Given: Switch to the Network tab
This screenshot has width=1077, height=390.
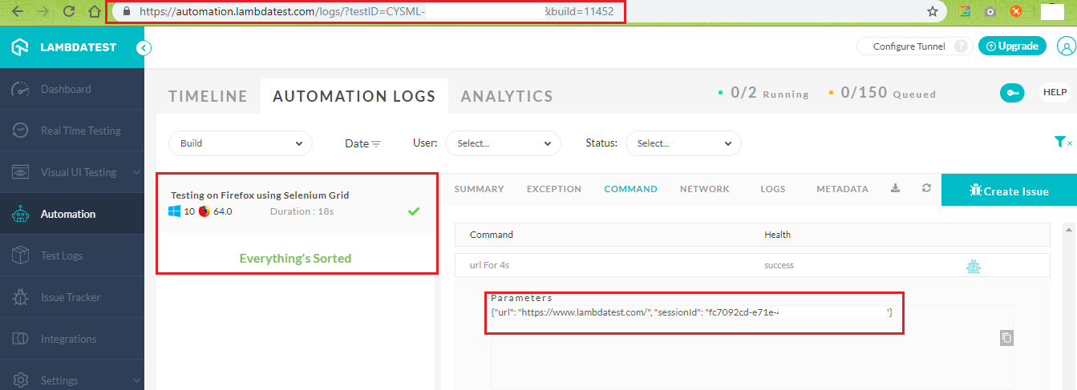Looking at the screenshot, I should 704,189.
